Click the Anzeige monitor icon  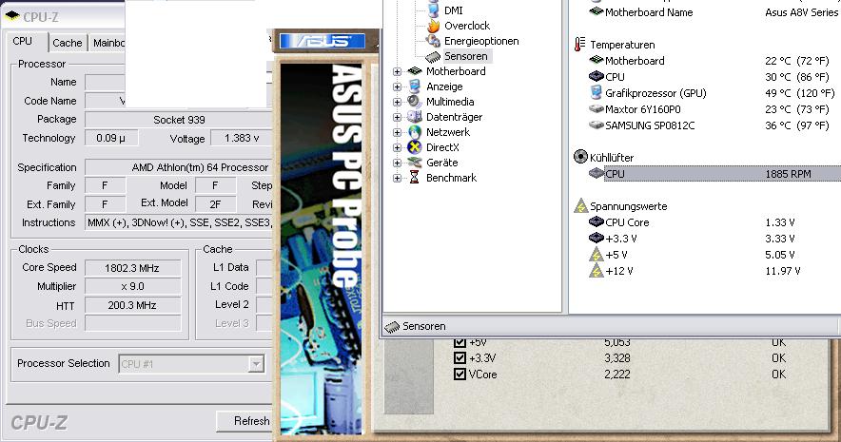415,86
